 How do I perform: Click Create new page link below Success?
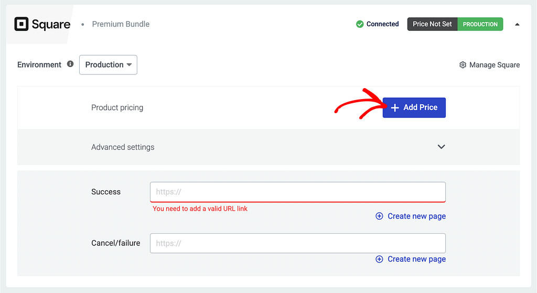tap(416, 216)
